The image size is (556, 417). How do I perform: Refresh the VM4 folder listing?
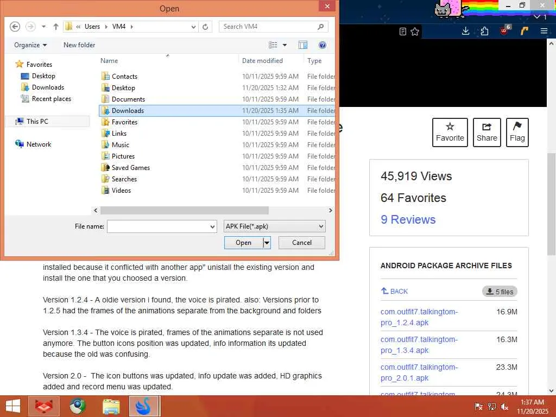205,27
